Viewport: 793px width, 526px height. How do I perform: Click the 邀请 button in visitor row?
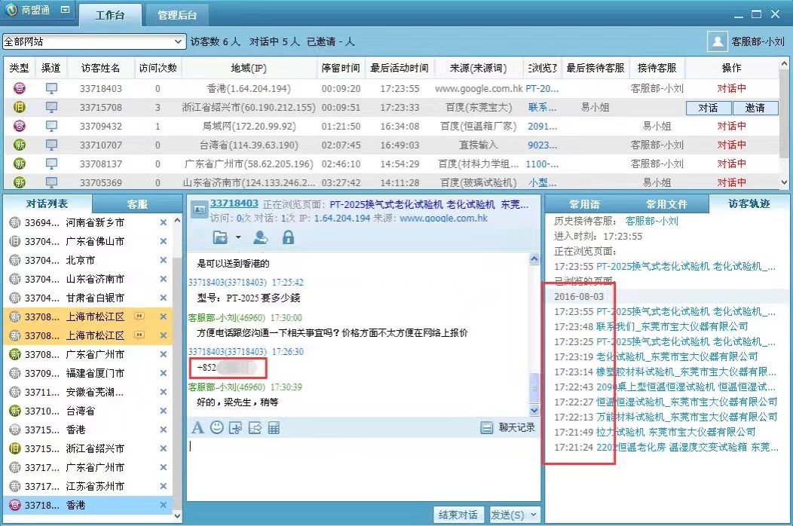point(755,108)
